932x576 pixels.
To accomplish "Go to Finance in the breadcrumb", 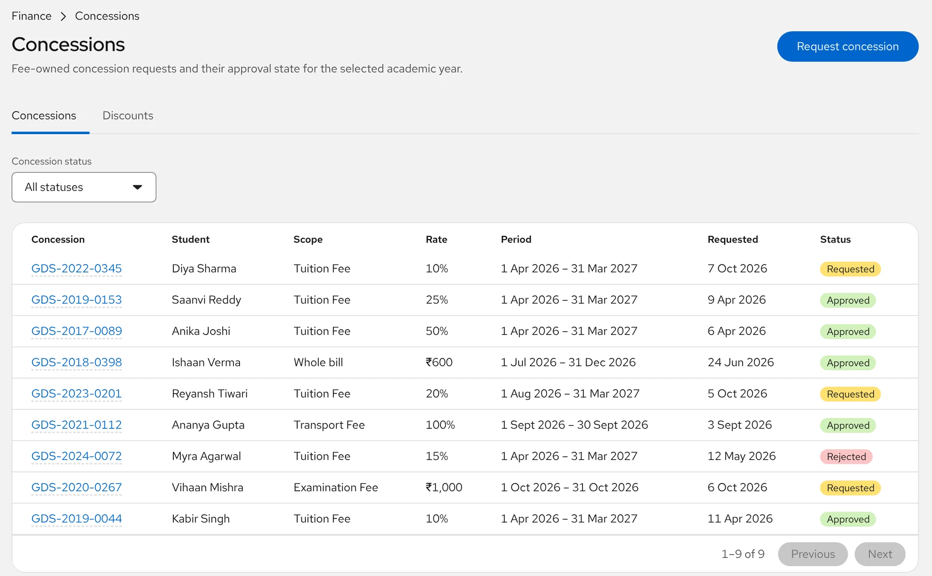I will [31, 16].
